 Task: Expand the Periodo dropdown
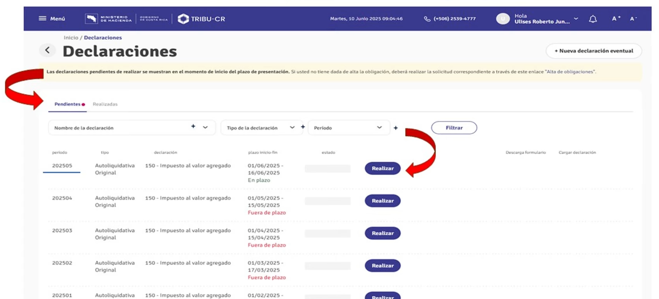pyautogui.click(x=379, y=128)
